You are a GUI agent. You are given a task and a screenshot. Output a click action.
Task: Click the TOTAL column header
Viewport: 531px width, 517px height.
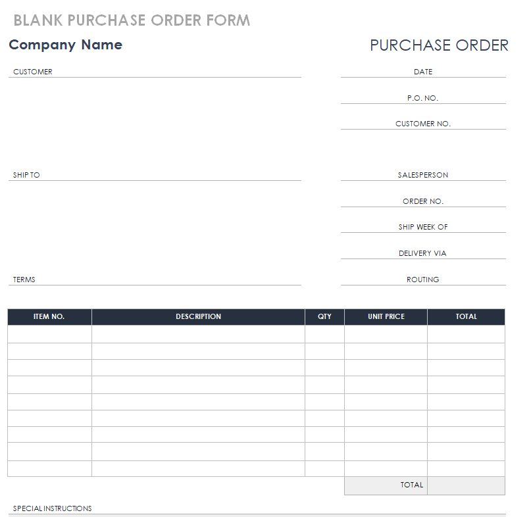click(x=466, y=316)
